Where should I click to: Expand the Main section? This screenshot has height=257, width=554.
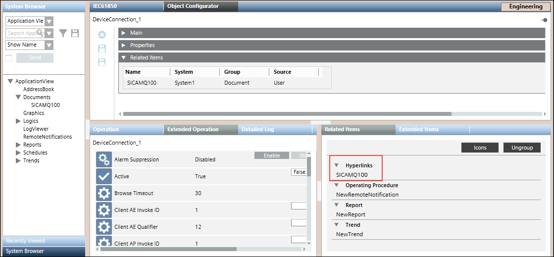coord(124,33)
